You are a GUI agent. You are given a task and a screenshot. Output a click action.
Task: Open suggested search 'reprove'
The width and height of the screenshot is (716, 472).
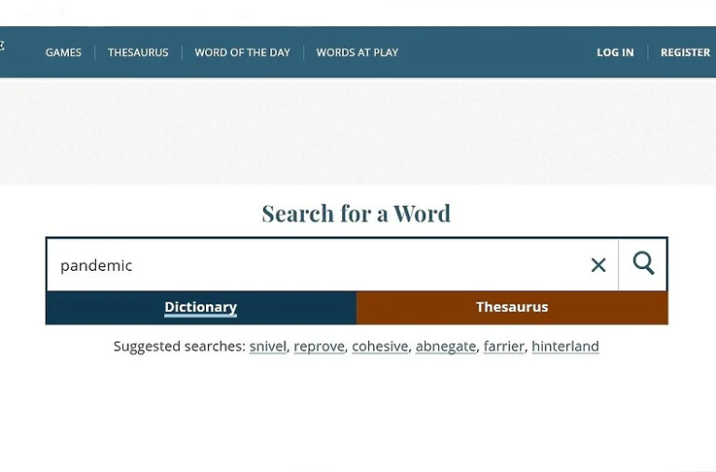[319, 346]
